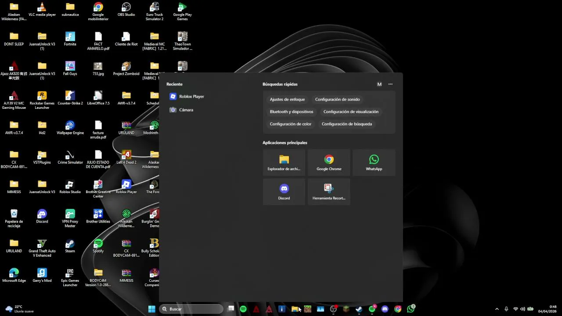
Task: Select Euro Truck Simulator 2 desktop icon
Action: point(155,12)
